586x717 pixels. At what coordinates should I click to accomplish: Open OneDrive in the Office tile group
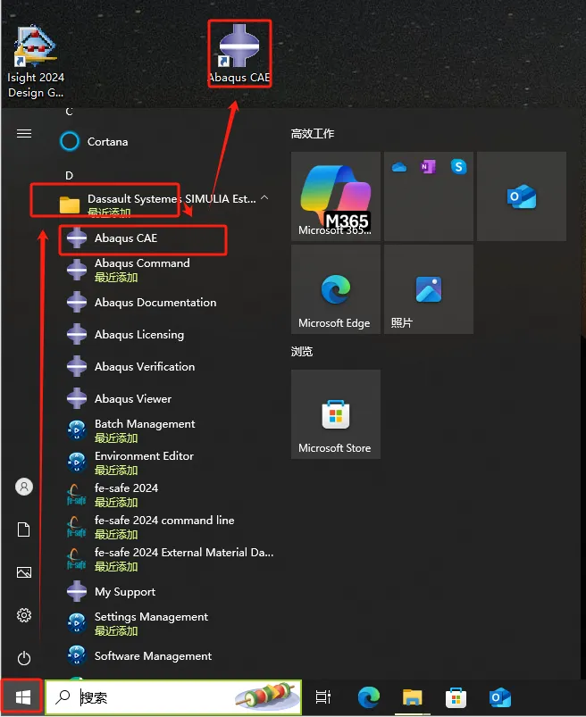(x=399, y=167)
